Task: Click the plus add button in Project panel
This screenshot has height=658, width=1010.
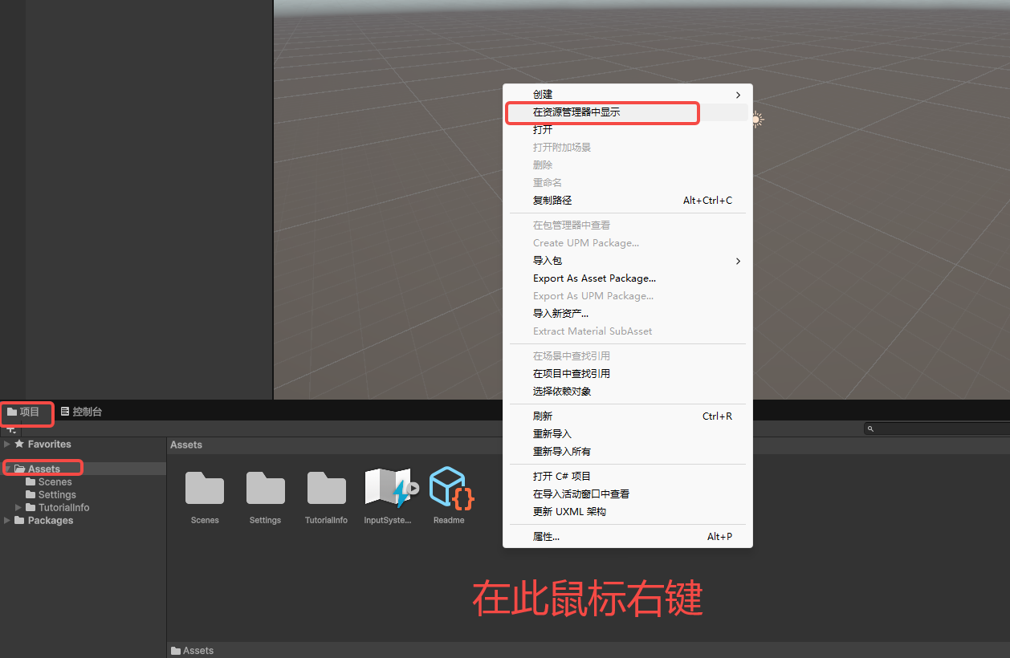Action: (x=10, y=429)
